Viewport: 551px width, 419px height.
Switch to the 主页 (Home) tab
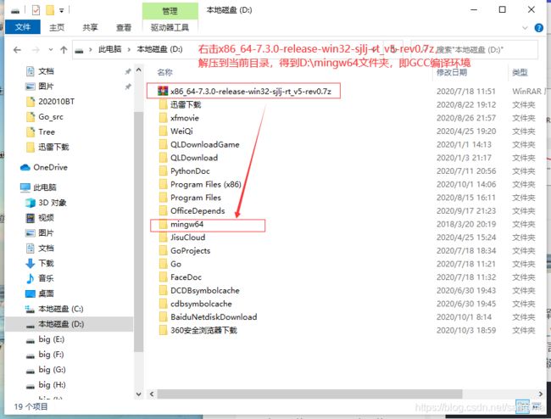click(x=57, y=27)
